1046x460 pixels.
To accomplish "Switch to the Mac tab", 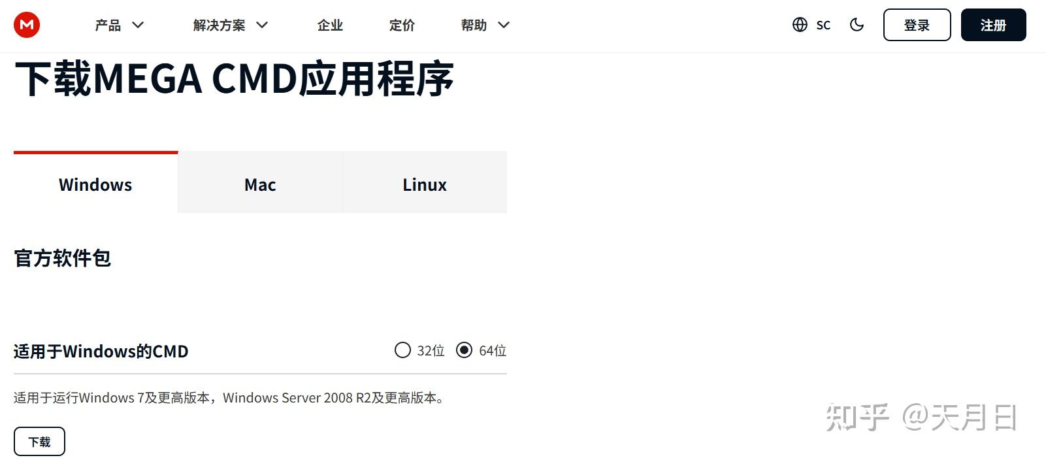I will point(260,184).
